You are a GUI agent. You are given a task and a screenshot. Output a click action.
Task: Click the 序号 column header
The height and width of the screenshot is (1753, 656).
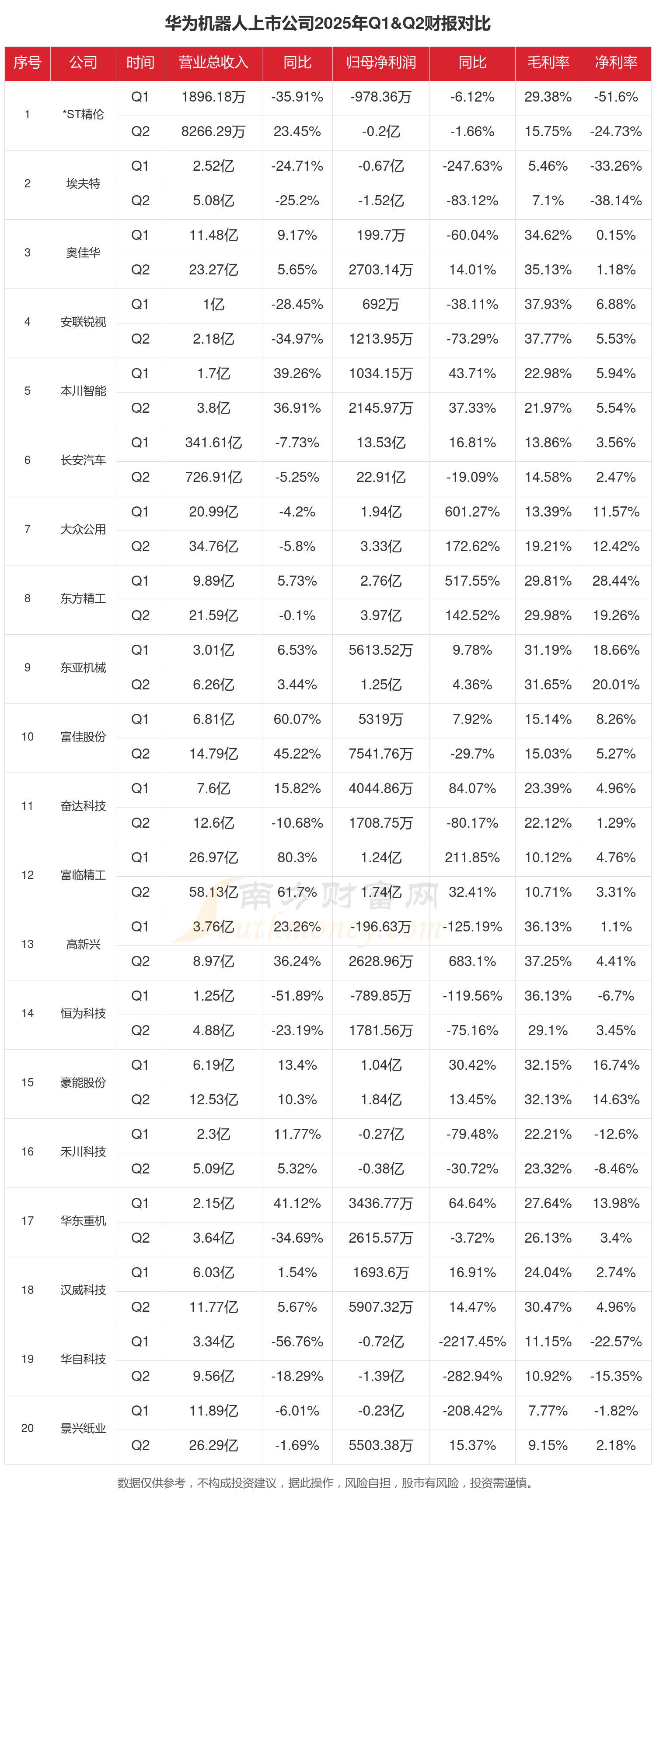coord(27,63)
